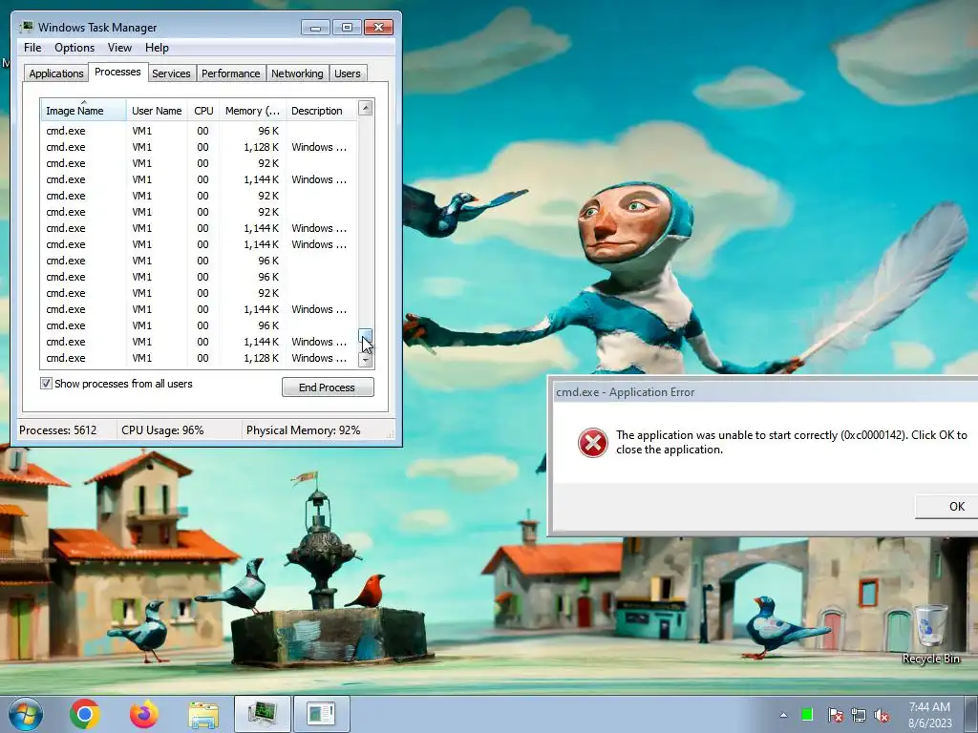Screen dimensions: 978x733
Task: Toggle Show processes from all users
Action: [x=46, y=384]
